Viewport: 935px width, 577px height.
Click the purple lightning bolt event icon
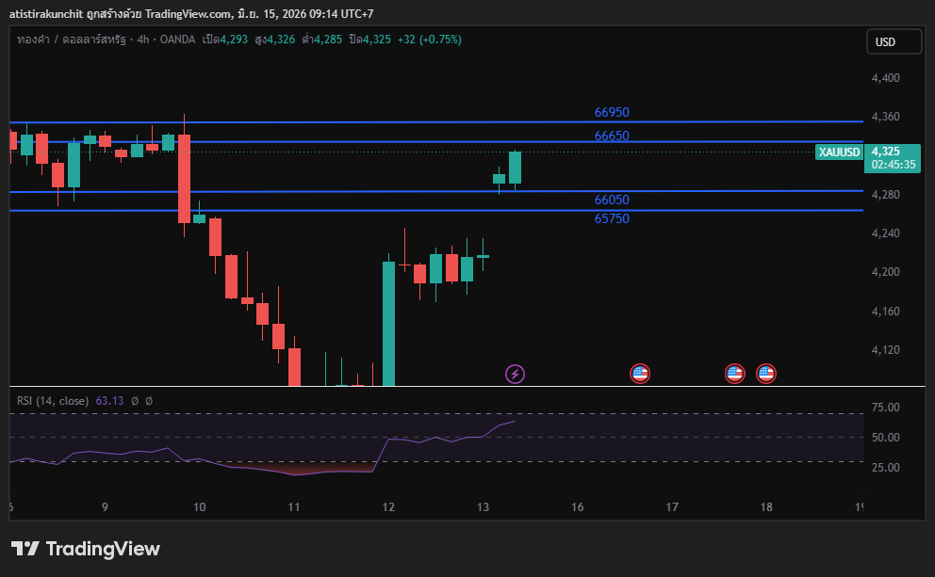516,374
